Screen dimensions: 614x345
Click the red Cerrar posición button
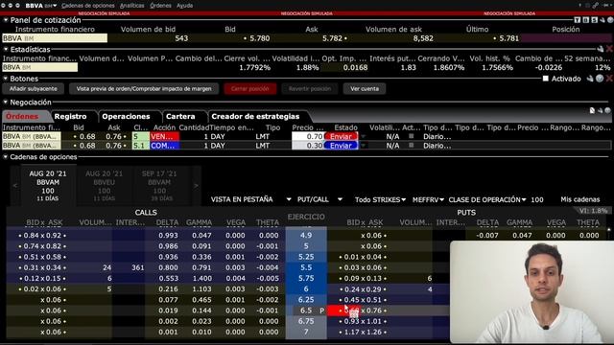pos(249,89)
